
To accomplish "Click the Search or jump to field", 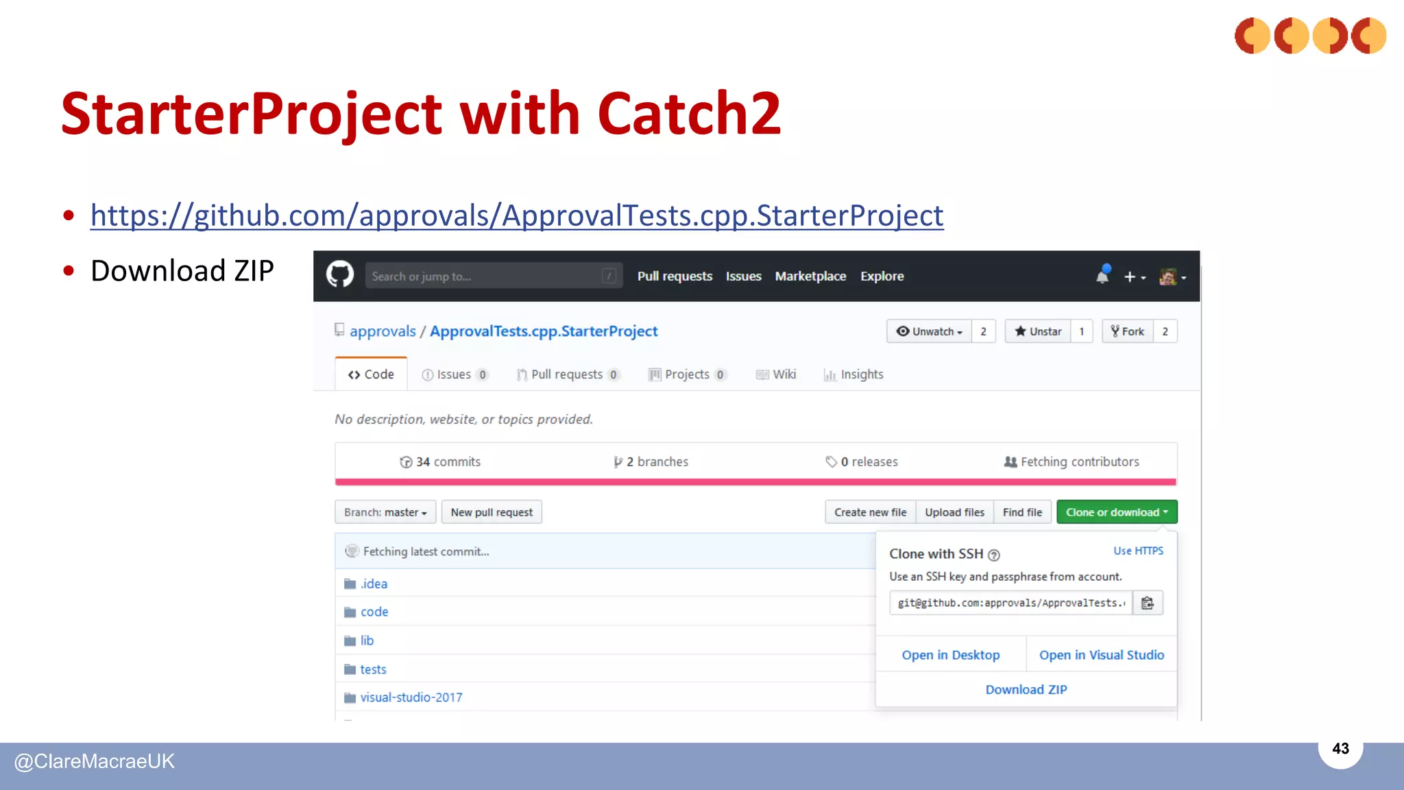I will point(494,276).
